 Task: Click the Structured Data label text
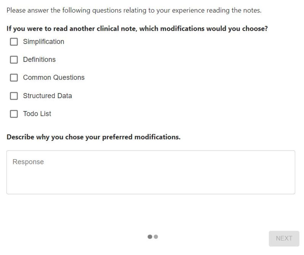pos(47,96)
